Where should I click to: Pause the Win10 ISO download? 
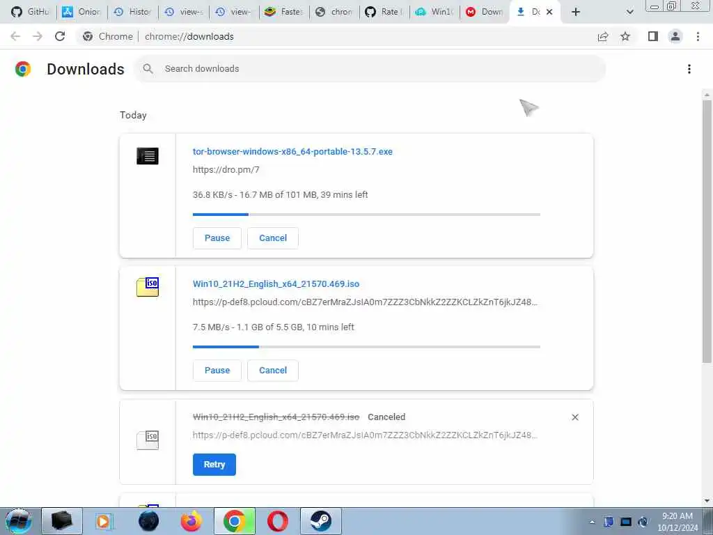click(217, 371)
